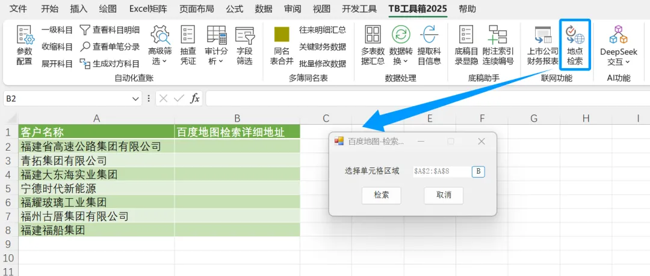Switch to the 开始 ribbon tab
The width and height of the screenshot is (650, 276).
coord(50,8)
